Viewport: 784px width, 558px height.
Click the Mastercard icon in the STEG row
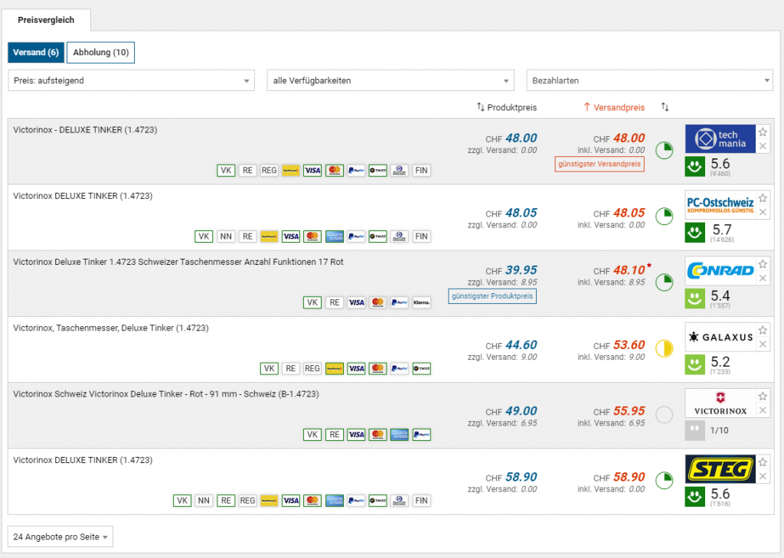click(312, 501)
